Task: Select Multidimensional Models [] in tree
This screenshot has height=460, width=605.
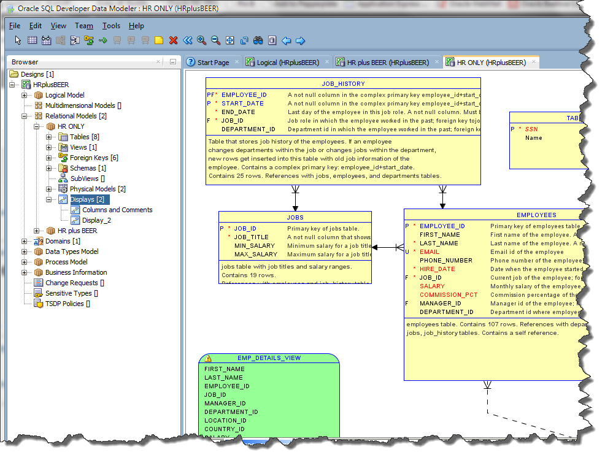Action: pyautogui.click(x=83, y=105)
